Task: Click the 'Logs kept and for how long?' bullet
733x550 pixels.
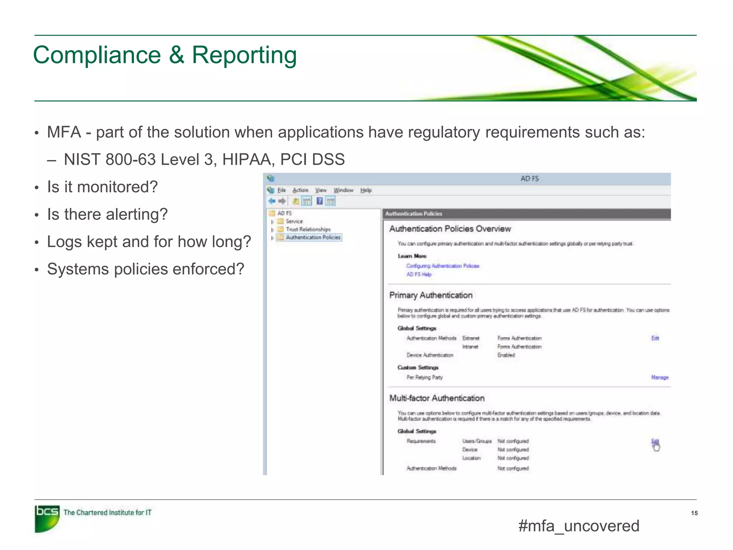Action: 149,242
